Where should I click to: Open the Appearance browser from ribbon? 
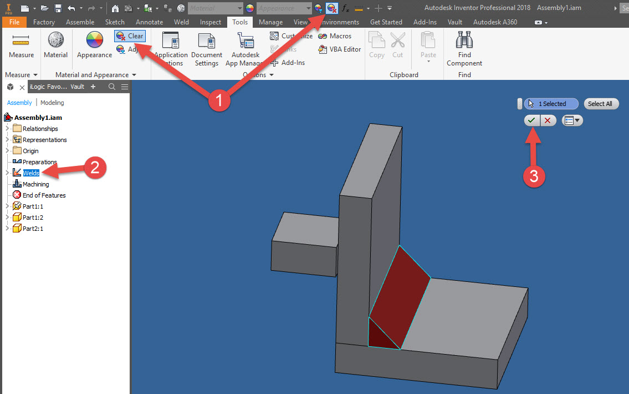point(94,46)
